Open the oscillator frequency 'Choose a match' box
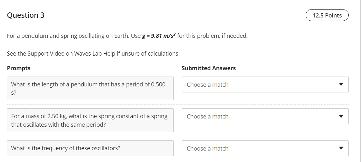This screenshot has height=162, width=362. click(x=261, y=148)
